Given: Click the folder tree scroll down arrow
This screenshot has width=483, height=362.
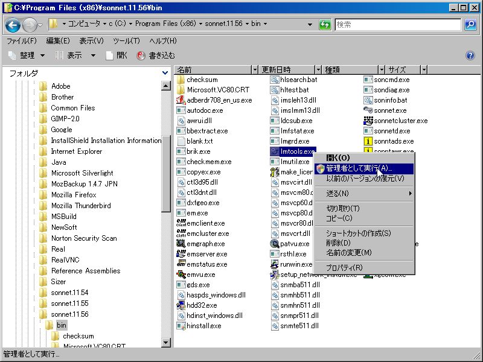Looking at the screenshot, I should tap(165, 342).
